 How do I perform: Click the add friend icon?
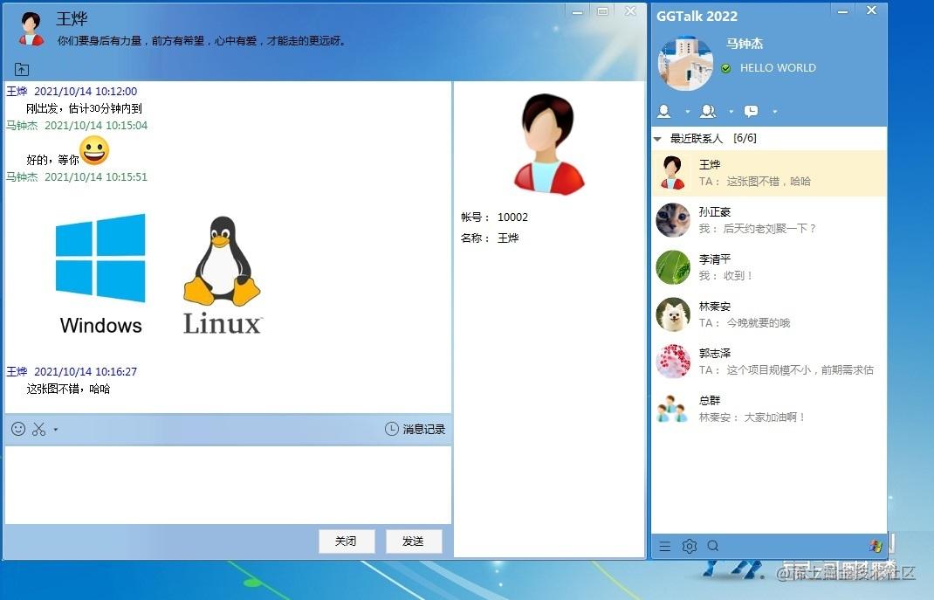pyautogui.click(x=663, y=111)
